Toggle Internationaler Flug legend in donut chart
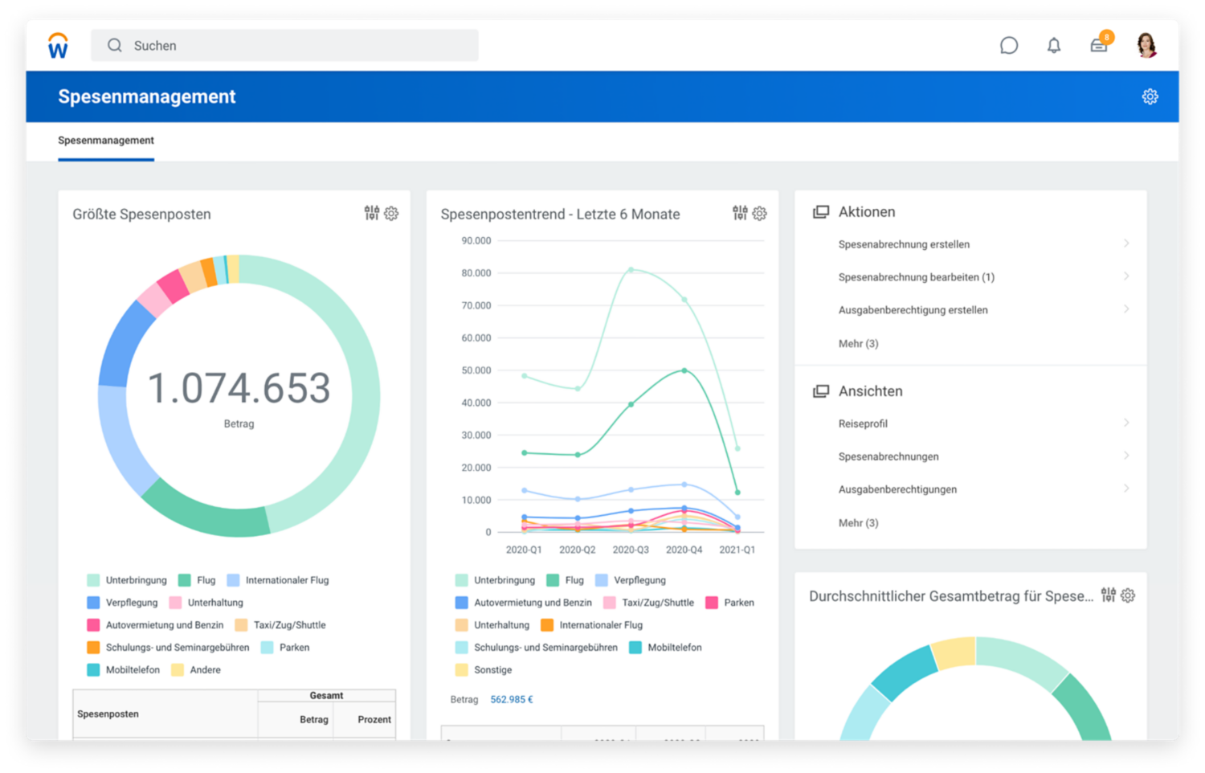The width and height of the screenshot is (1205, 773). click(x=278, y=580)
